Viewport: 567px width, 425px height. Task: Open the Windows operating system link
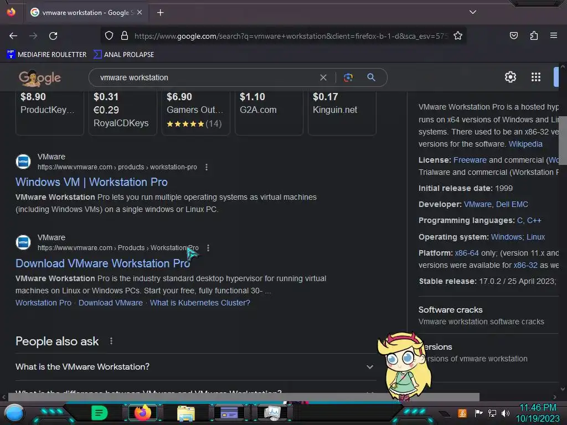(x=506, y=237)
